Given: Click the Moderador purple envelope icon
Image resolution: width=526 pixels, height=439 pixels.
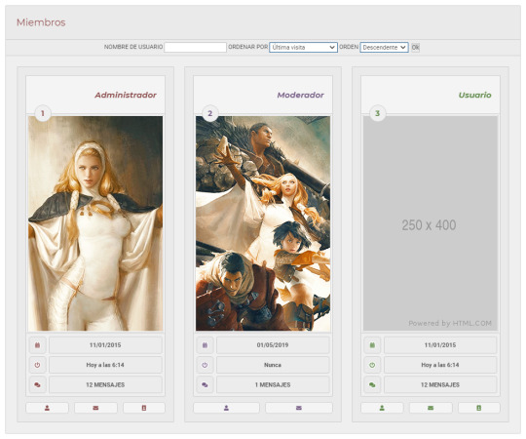Looking at the screenshot, I should (x=299, y=408).
